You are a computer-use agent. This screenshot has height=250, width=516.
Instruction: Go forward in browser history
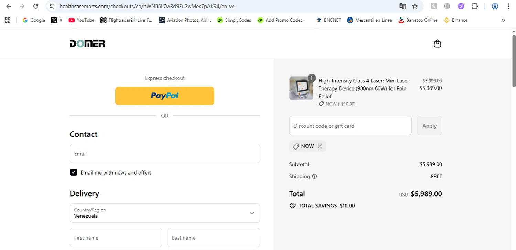pyautogui.click(x=22, y=6)
